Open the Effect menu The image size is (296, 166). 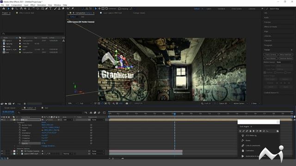coord(33,5)
